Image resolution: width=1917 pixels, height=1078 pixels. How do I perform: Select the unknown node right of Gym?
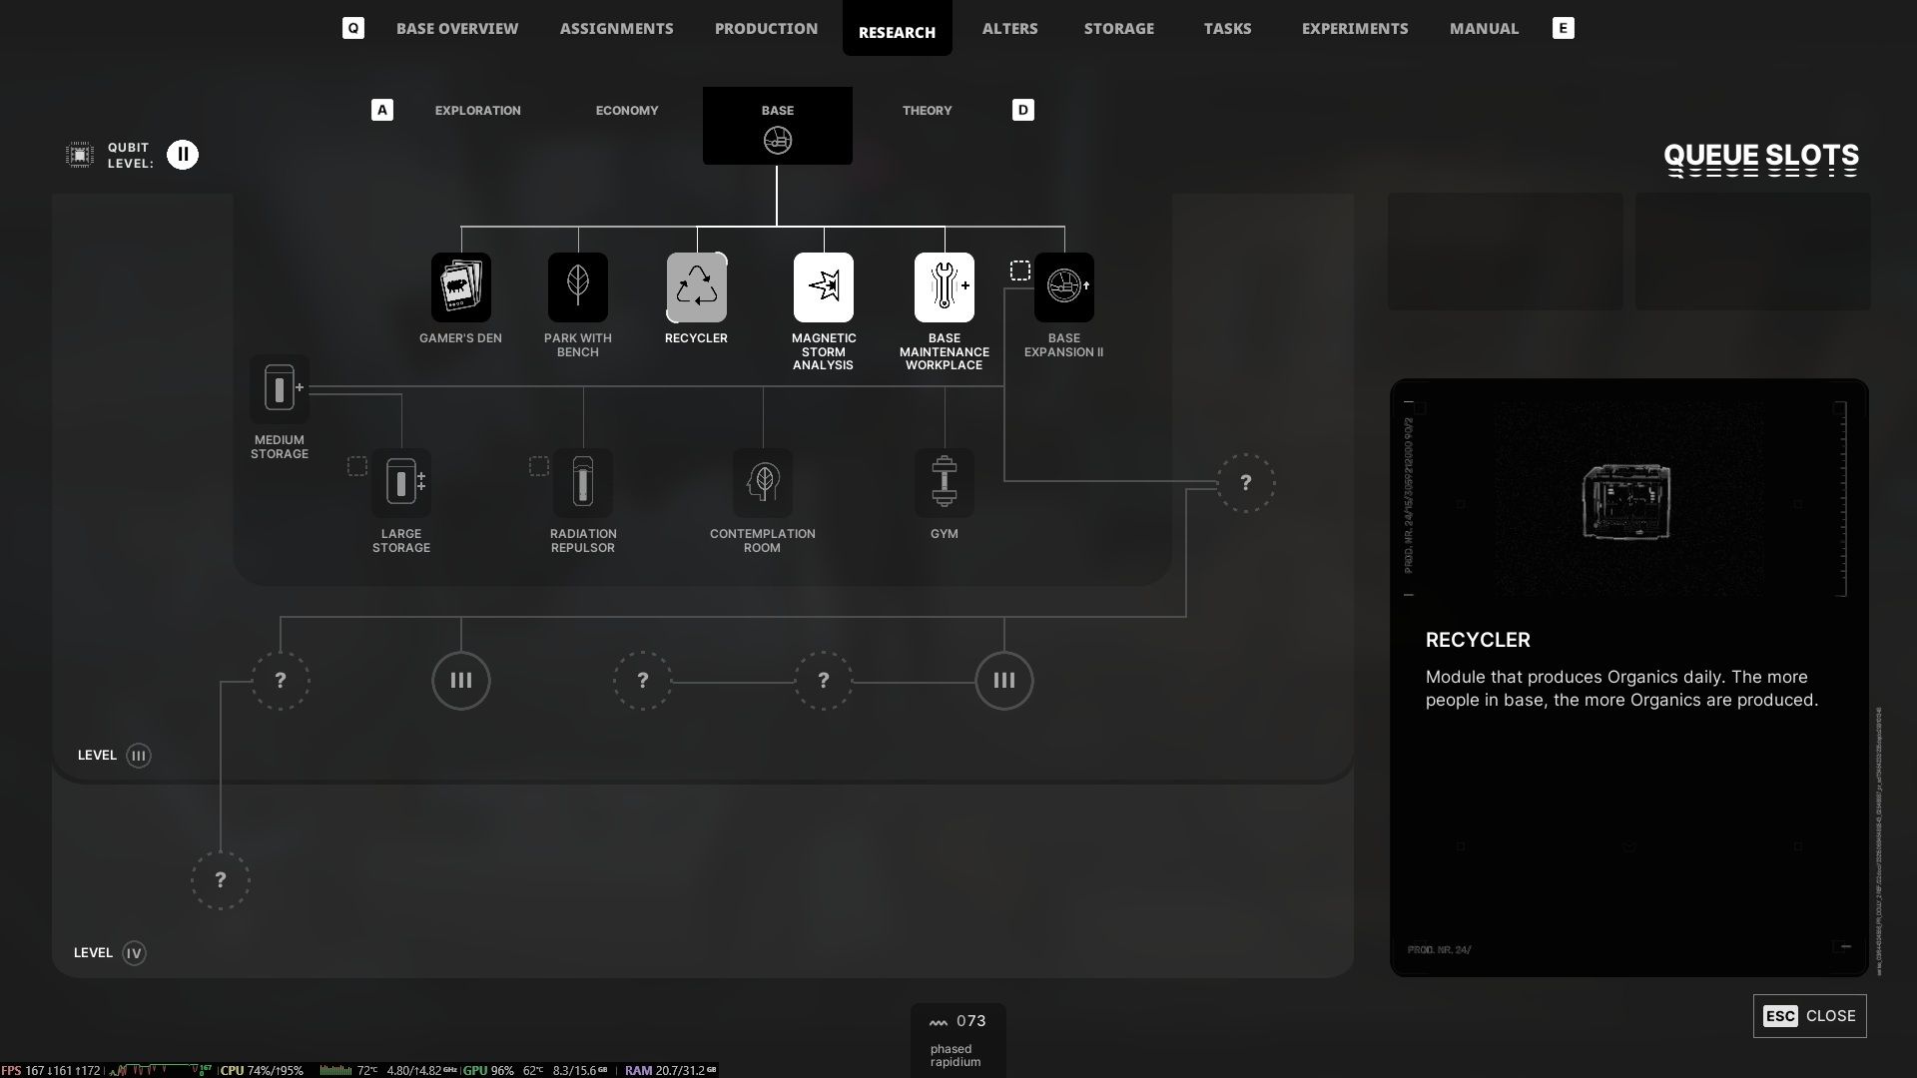1245,483
